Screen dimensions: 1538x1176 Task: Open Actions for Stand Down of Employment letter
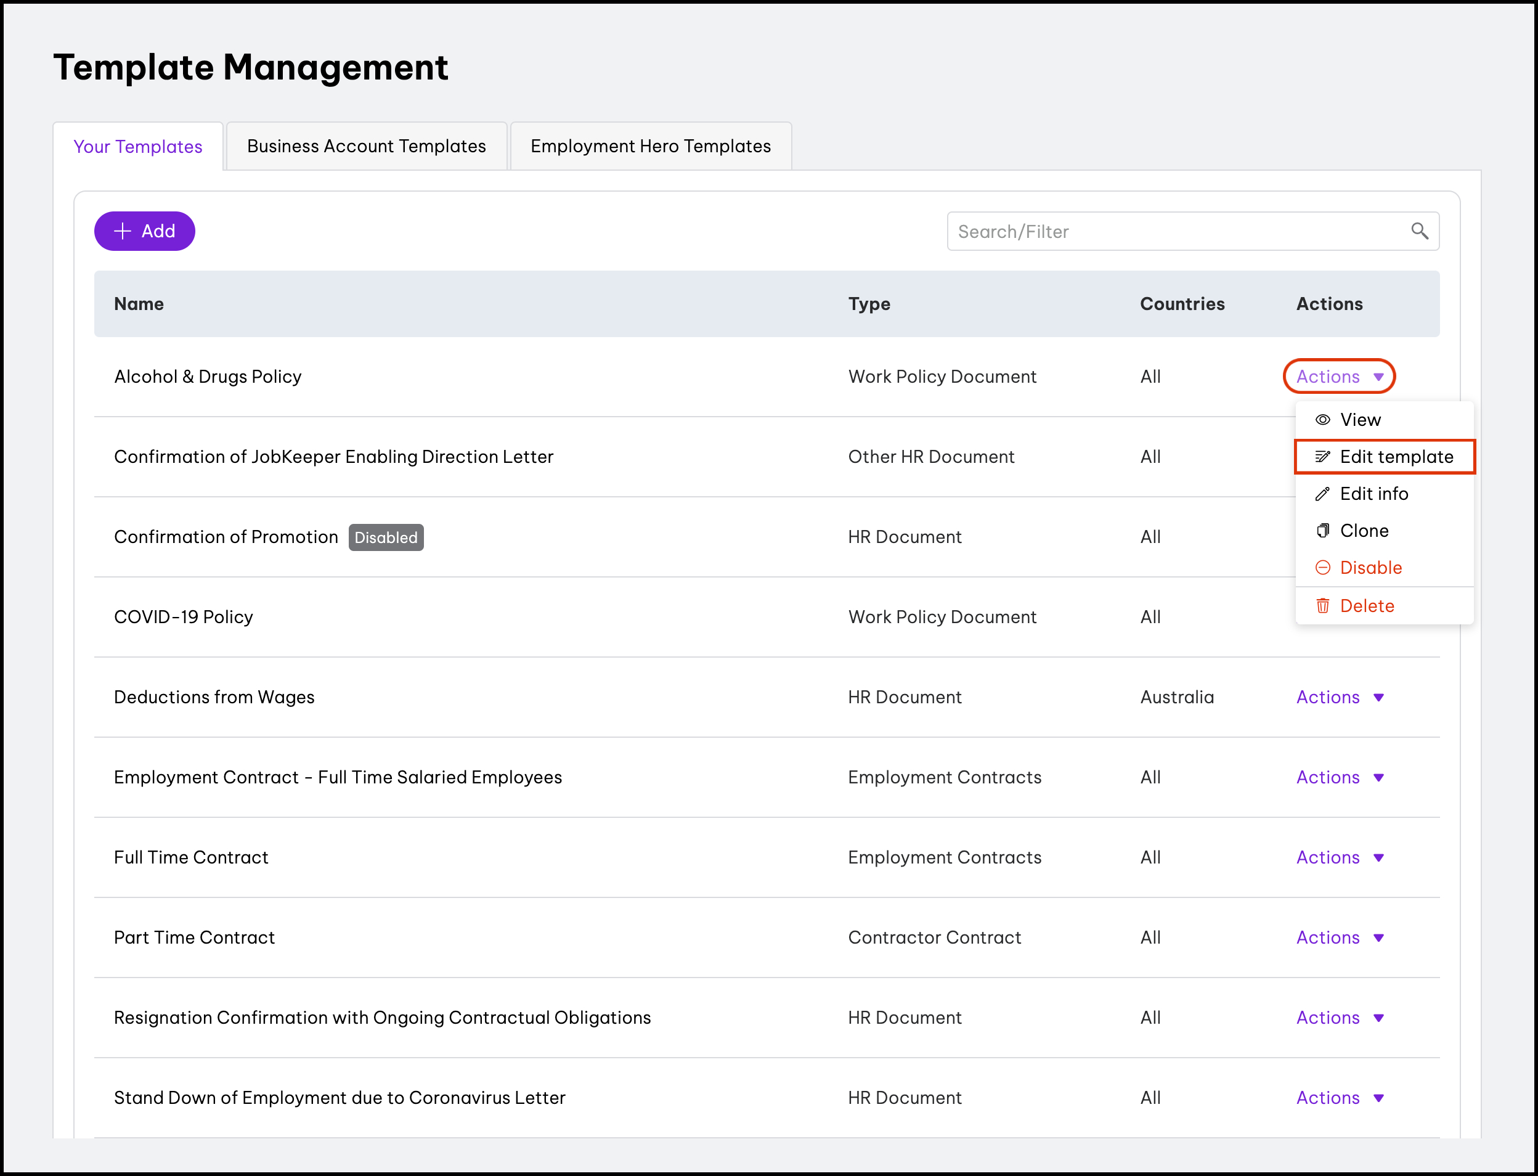(1339, 1098)
